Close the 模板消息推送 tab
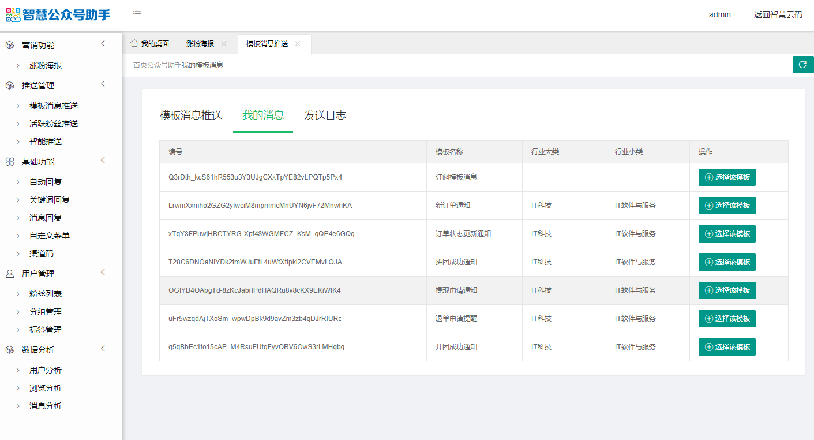This screenshot has height=440, width=814. (x=298, y=44)
